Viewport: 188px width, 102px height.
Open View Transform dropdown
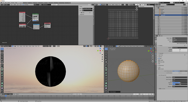[180, 79]
